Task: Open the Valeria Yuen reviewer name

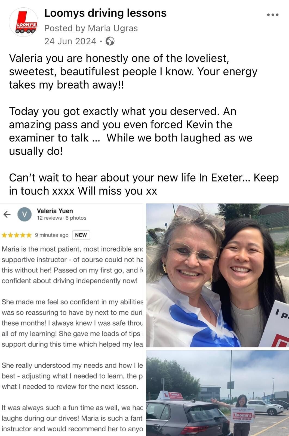Action: tap(55, 211)
